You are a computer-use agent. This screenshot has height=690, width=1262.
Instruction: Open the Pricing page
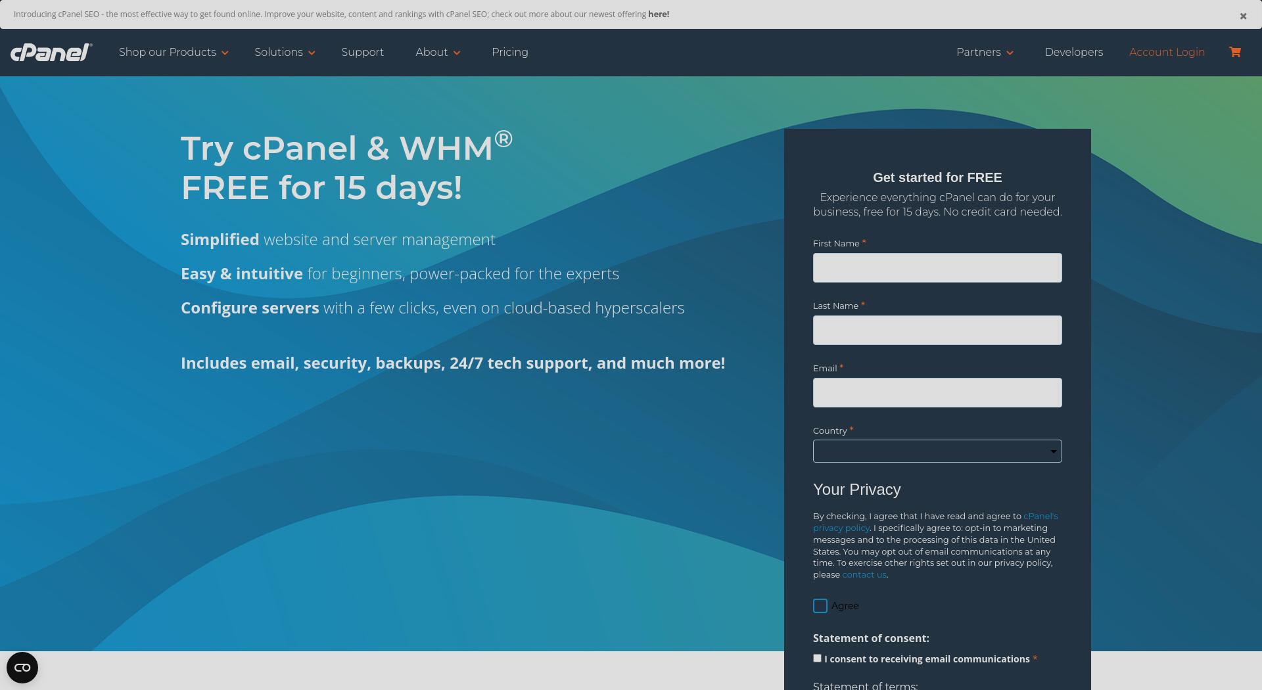click(x=510, y=52)
